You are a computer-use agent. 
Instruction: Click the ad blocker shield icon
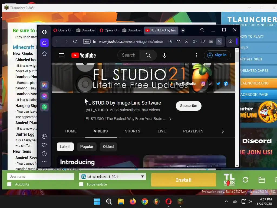pos(187,41)
